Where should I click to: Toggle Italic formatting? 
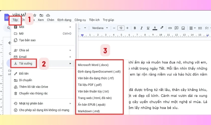pos(141,28)
